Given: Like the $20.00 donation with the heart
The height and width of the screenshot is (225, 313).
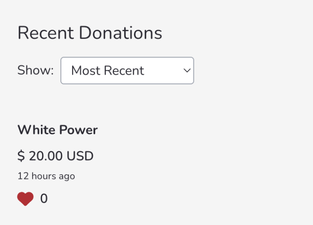Looking at the screenshot, I should (x=26, y=199).
